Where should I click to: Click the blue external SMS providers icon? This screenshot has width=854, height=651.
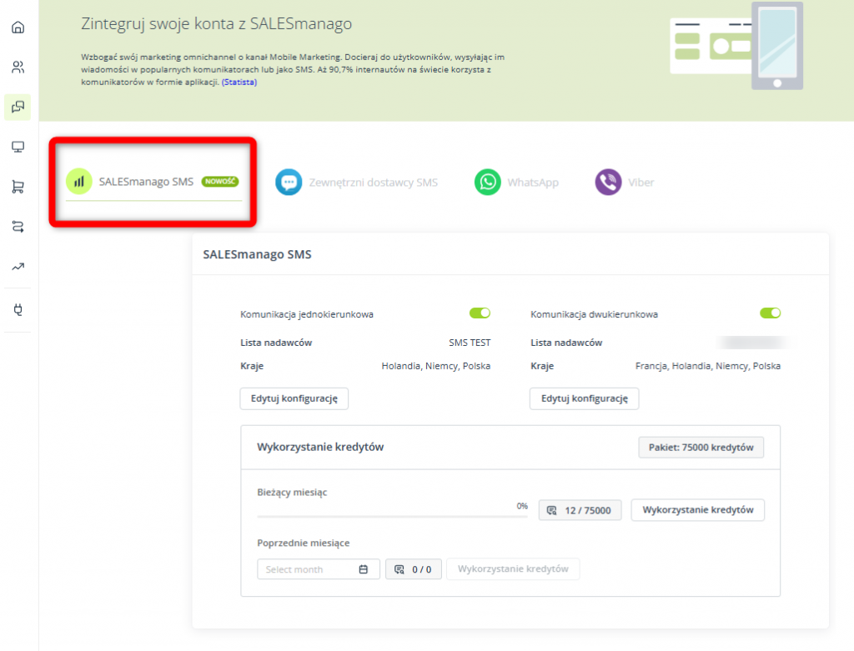289,182
